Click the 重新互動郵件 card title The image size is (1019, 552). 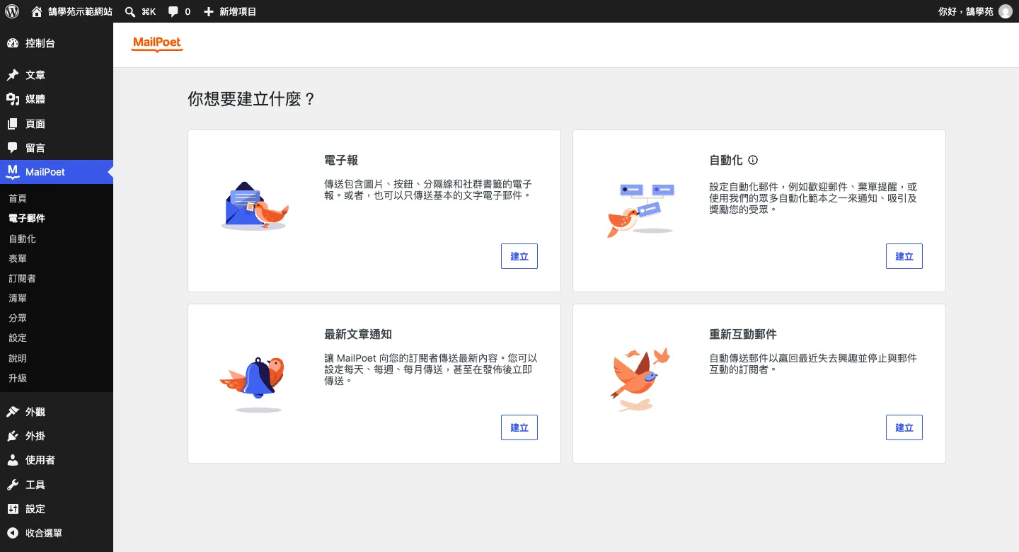(743, 334)
